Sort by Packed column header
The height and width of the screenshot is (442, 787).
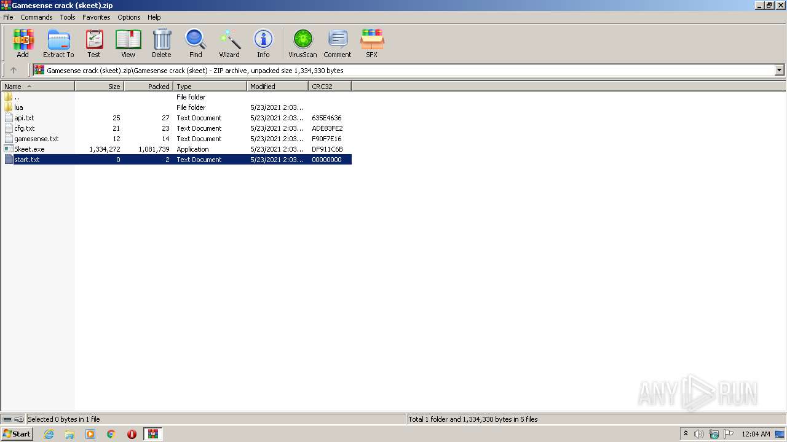(x=149, y=87)
